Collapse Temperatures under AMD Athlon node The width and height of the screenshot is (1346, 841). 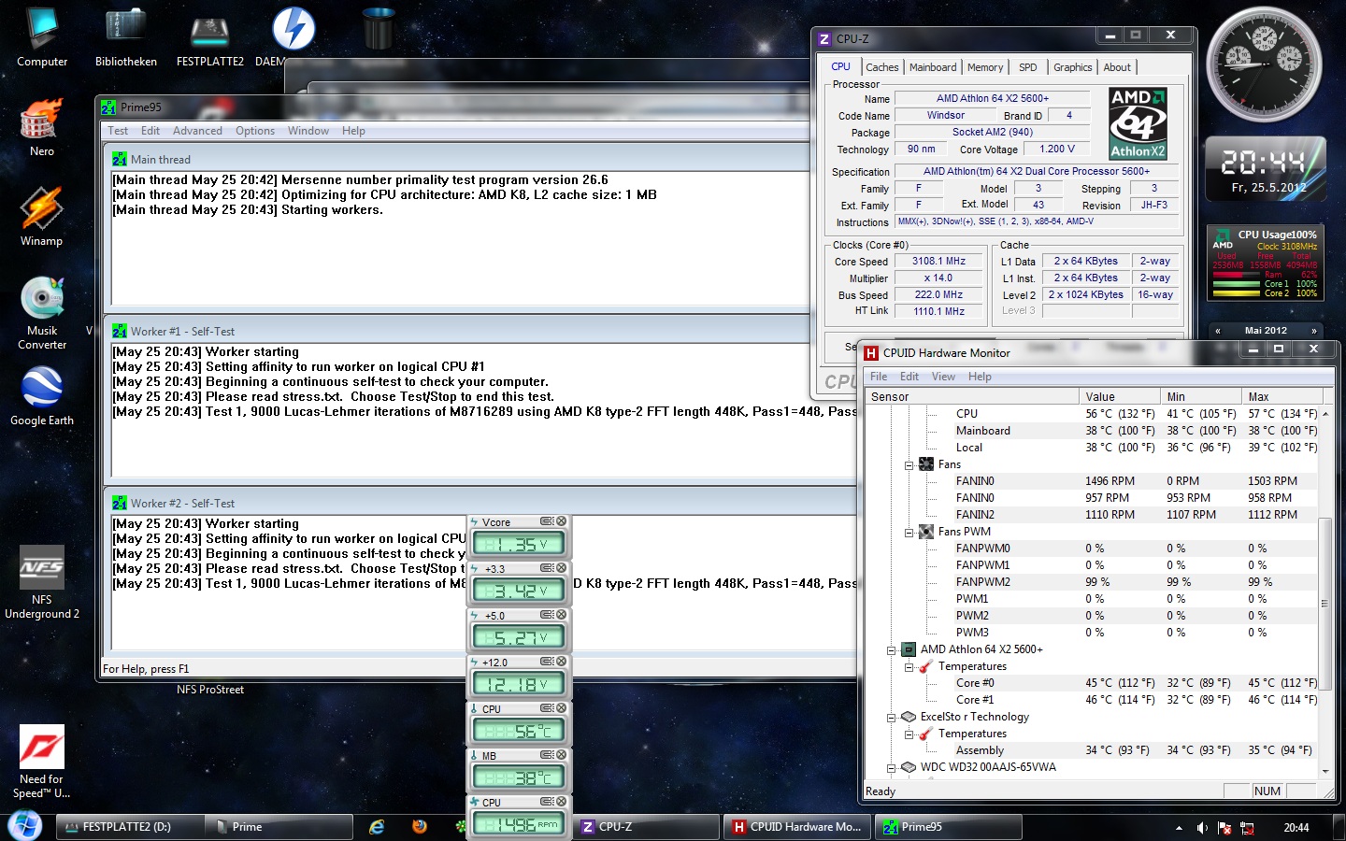coord(909,666)
